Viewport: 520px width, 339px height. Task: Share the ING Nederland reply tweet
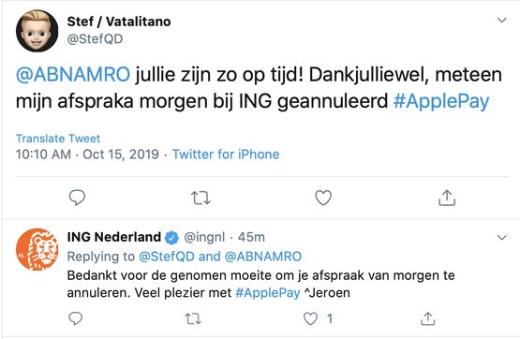[x=428, y=318]
